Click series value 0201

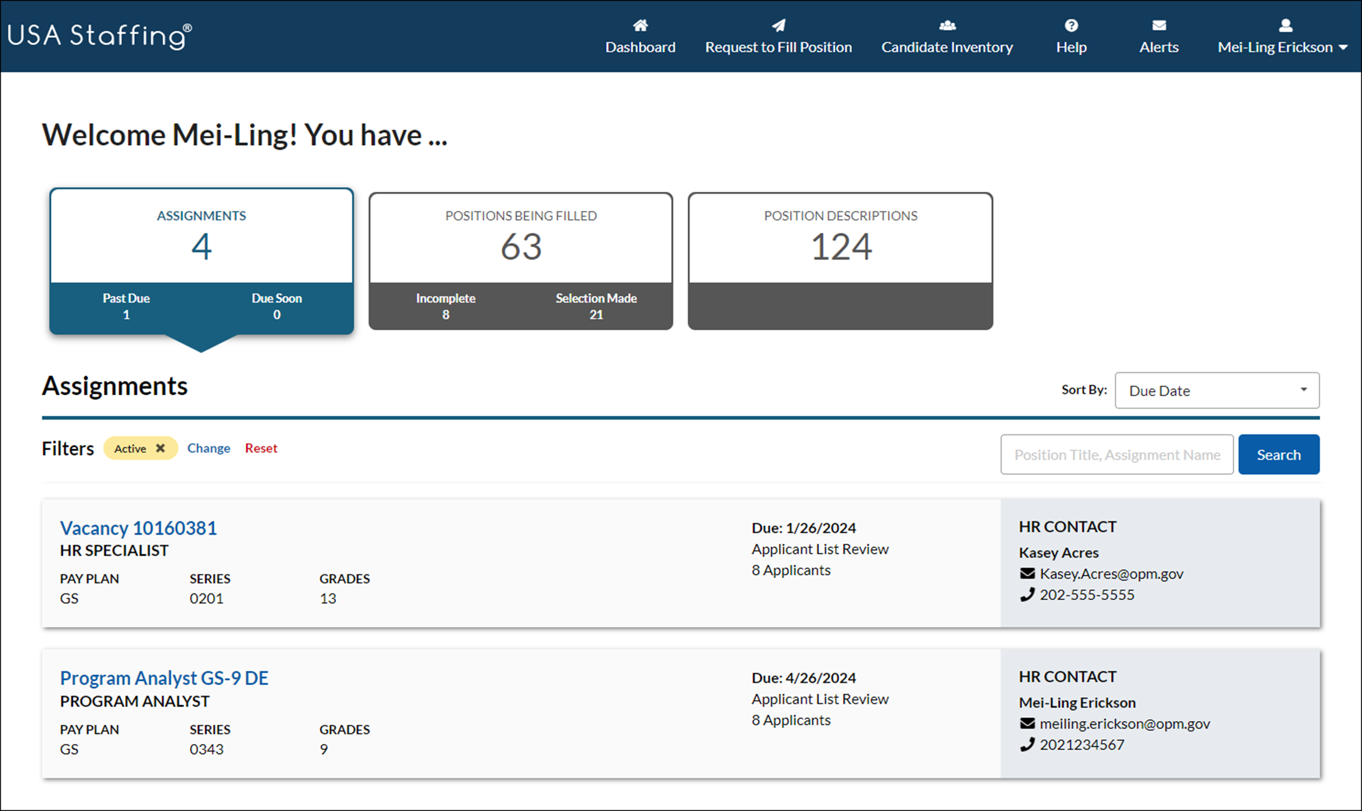click(x=206, y=598)
